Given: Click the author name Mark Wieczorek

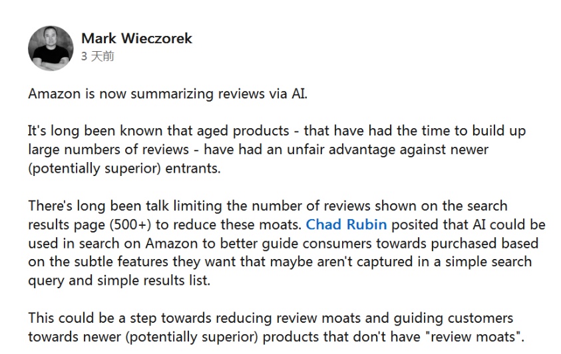Looking at the screenshot, I should [136, 39].
